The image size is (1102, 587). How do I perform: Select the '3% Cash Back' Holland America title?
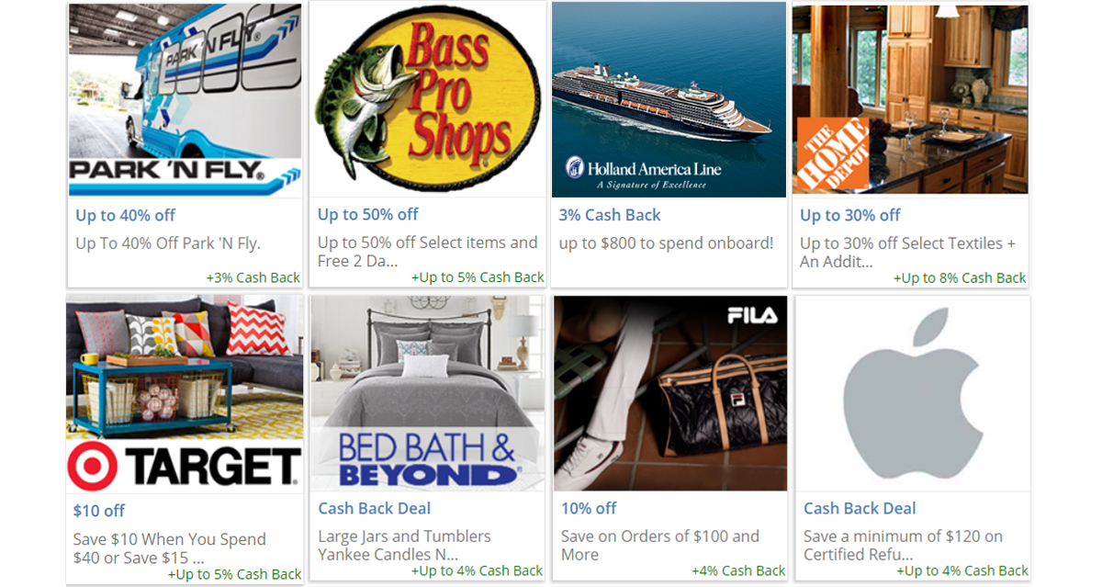tap(610, 215)
